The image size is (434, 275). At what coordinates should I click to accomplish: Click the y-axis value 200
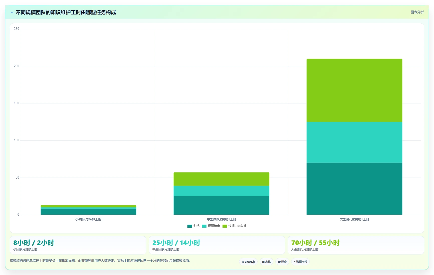coord(16,66)
